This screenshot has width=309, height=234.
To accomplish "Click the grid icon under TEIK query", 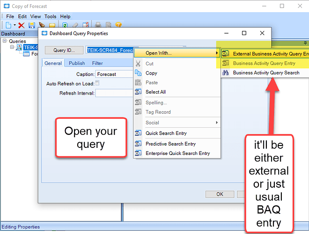I will pos(26,53).
